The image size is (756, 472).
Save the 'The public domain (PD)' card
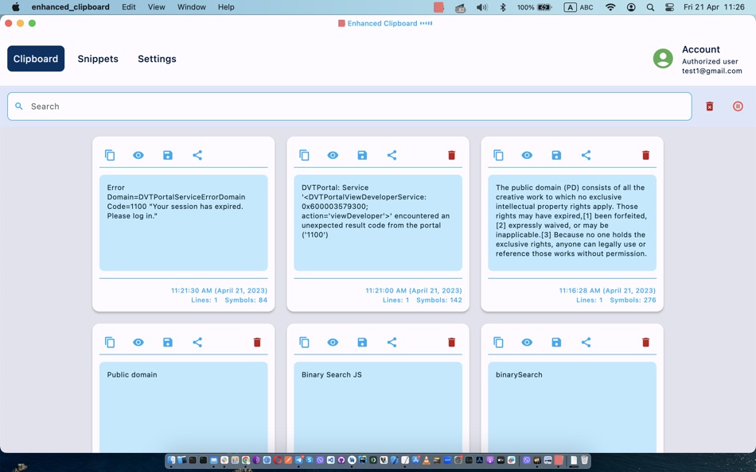click(x=556, y=155)
